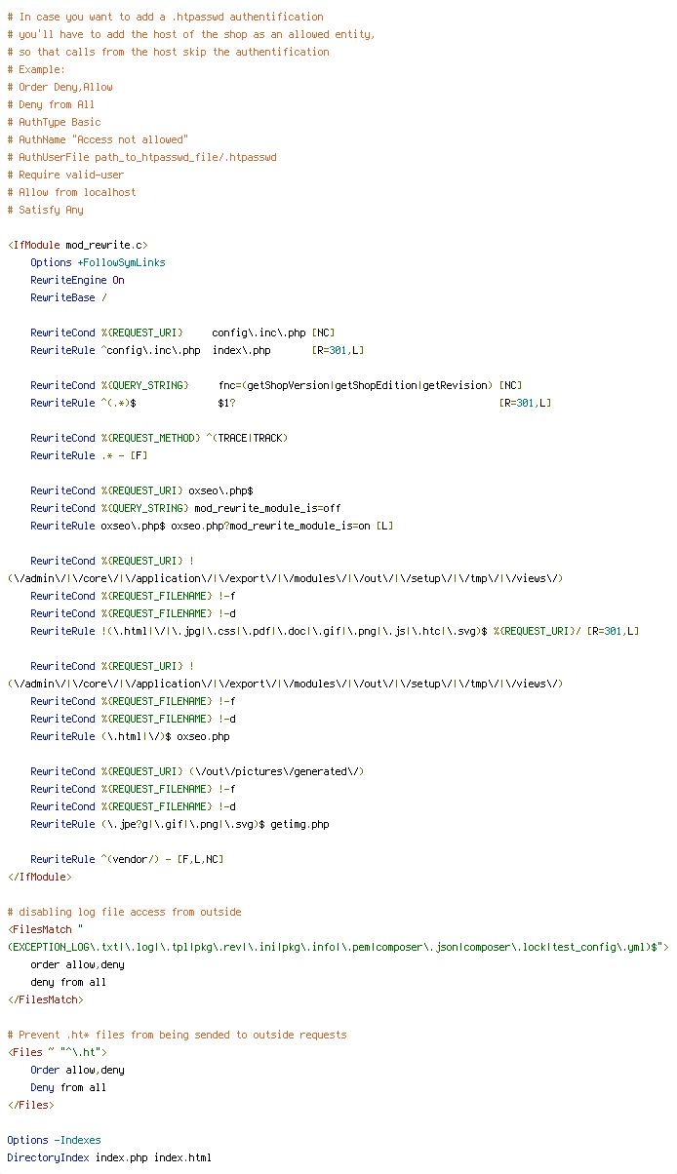Click the '<Files ~ "^\.ht">' opening tag
The width and height of the screenshot is (677, 1174).
point(57,1052)
